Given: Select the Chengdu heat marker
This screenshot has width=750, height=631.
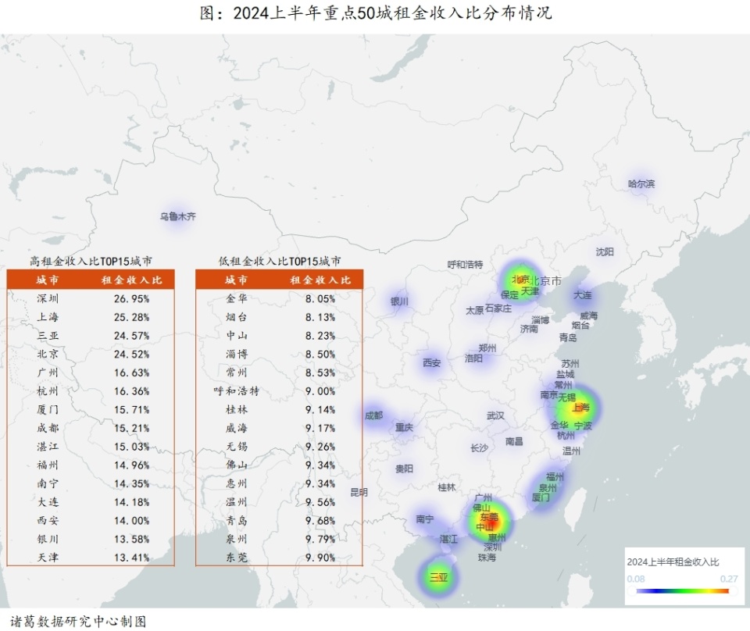Looking at the screenshot, I should [373, 417].
